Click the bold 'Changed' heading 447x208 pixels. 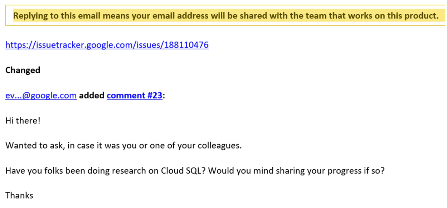coord(23,70)
